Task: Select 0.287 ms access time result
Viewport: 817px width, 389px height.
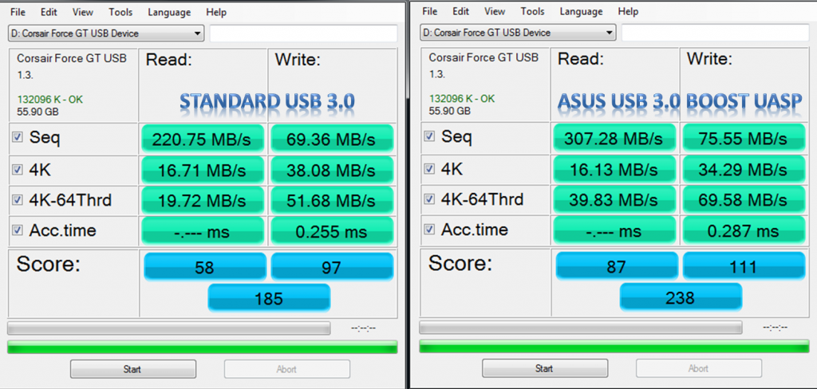Action: (x=744, y=230)
